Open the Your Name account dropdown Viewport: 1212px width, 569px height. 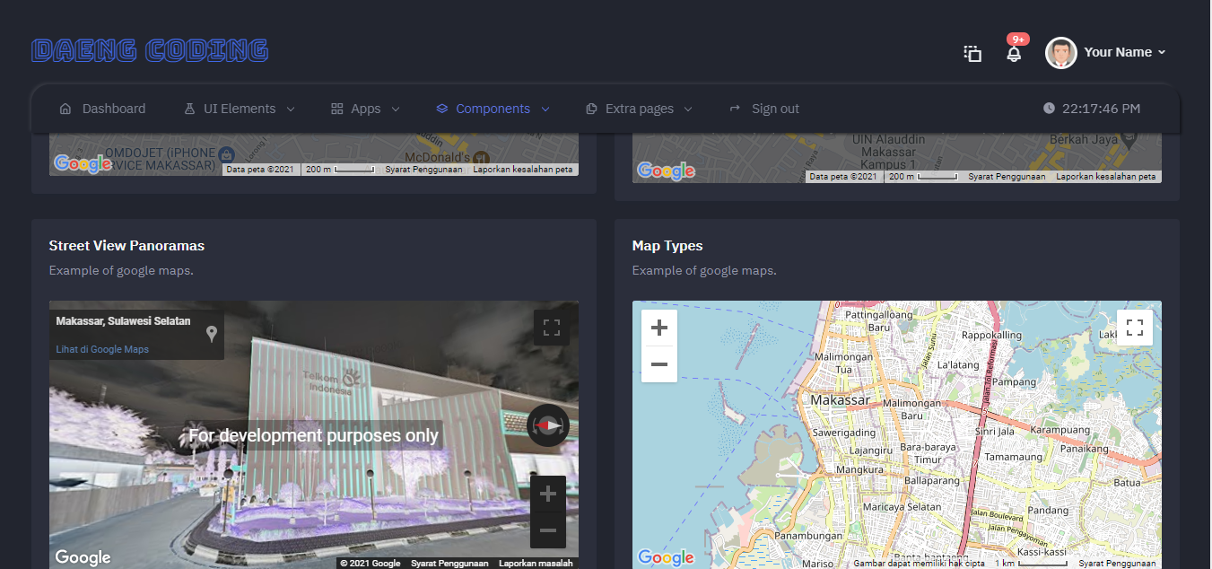tap(1118, 52)
